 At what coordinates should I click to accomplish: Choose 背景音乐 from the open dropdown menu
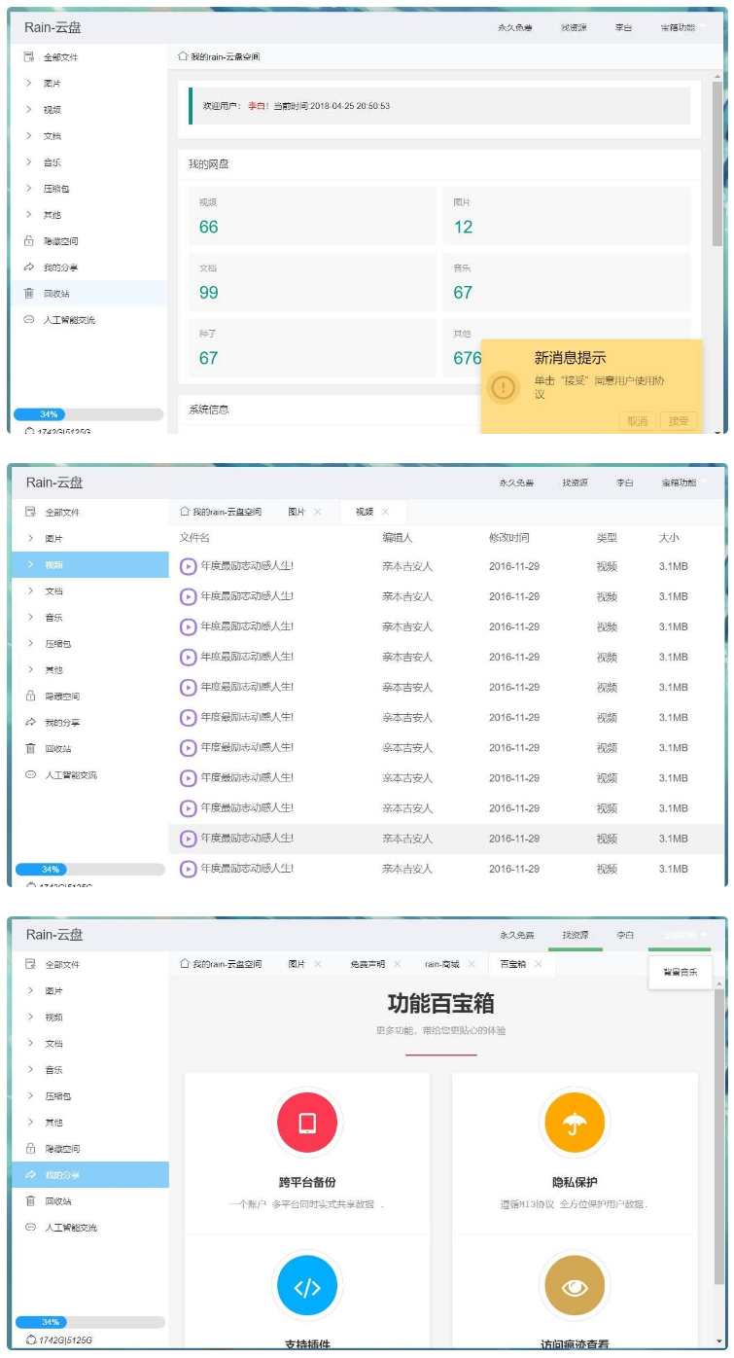tap(681, 972)
